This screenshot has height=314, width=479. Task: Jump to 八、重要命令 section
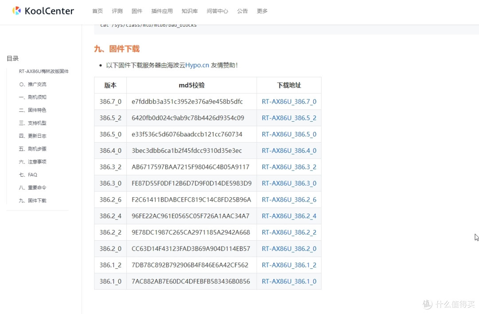(33, 187)
